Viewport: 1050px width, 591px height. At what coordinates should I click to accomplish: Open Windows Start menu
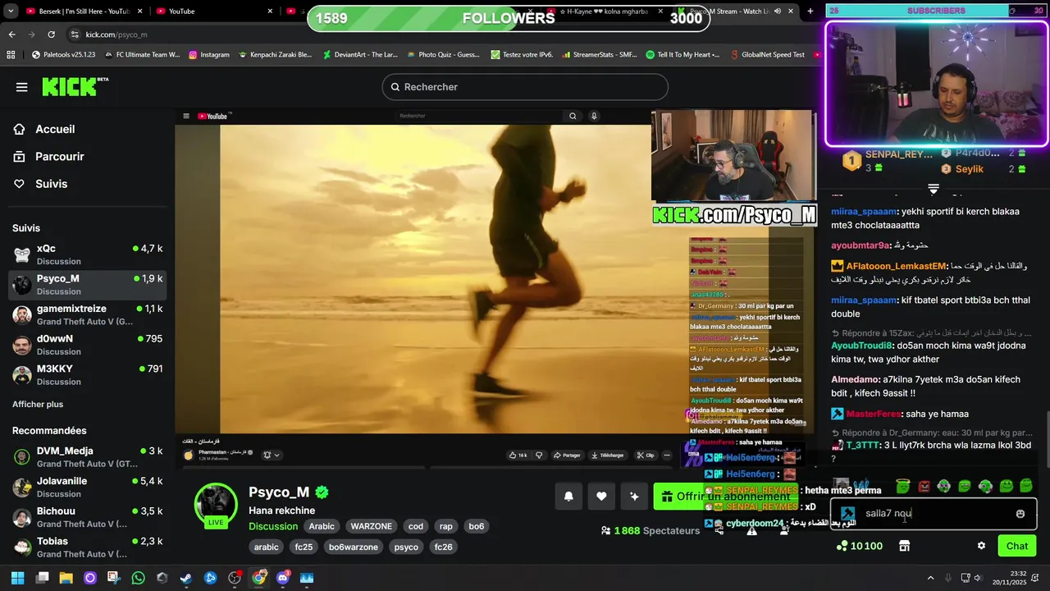[x=17, y=578]
